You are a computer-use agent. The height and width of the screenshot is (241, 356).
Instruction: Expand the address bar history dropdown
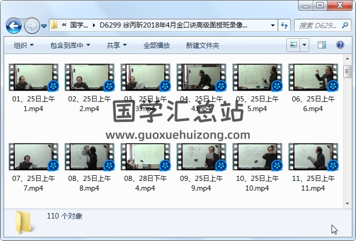pos(273,25)
